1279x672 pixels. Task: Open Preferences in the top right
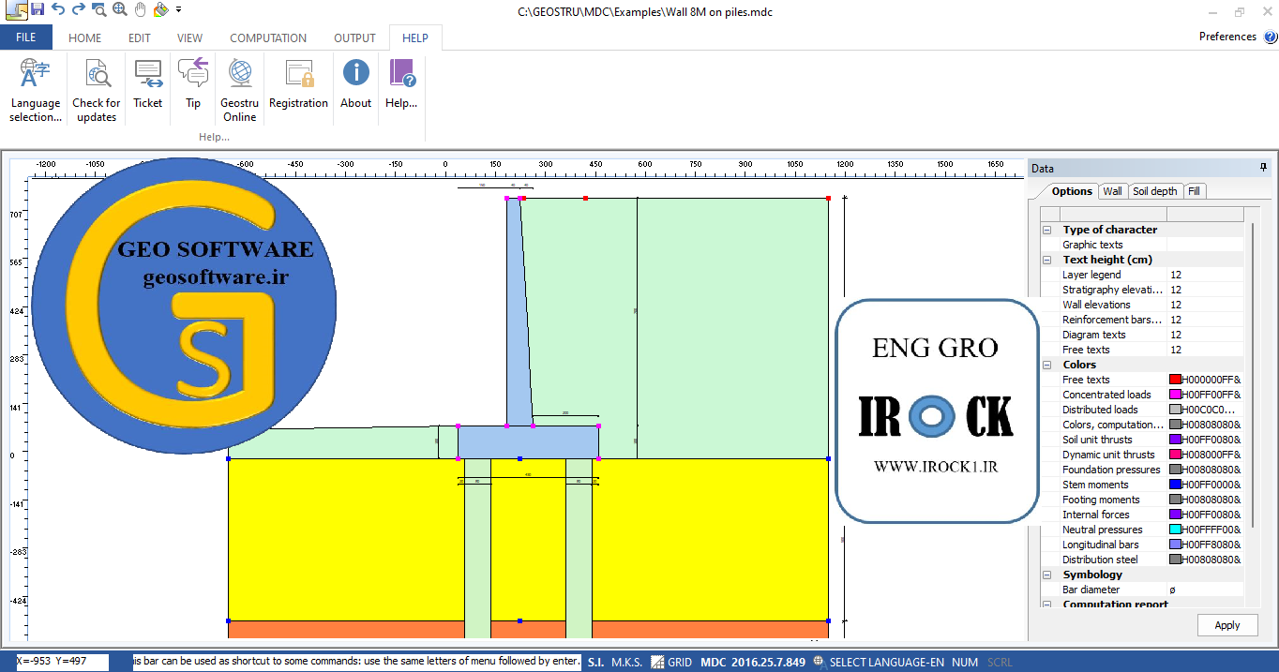click(x=1227, y=37)
